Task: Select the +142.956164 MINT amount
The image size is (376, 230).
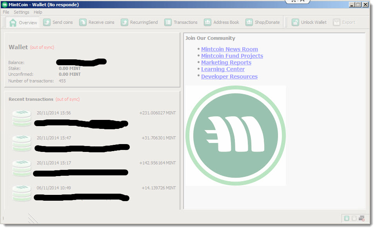Action: click(158, 163)
